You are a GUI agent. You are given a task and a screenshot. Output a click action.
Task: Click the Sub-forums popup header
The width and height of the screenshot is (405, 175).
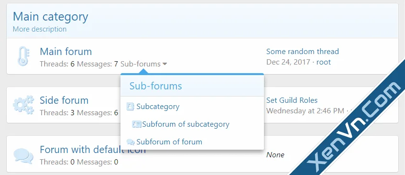tap(192, 86)
